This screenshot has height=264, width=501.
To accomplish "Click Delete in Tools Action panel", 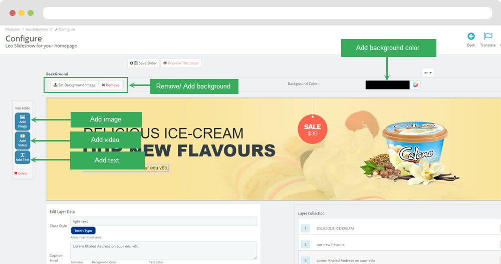I will click(21, 173).
